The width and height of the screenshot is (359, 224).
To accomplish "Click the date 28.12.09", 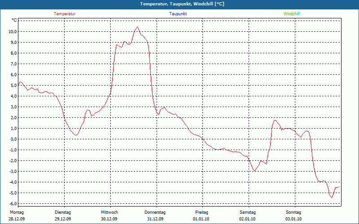I will (17, 219).
